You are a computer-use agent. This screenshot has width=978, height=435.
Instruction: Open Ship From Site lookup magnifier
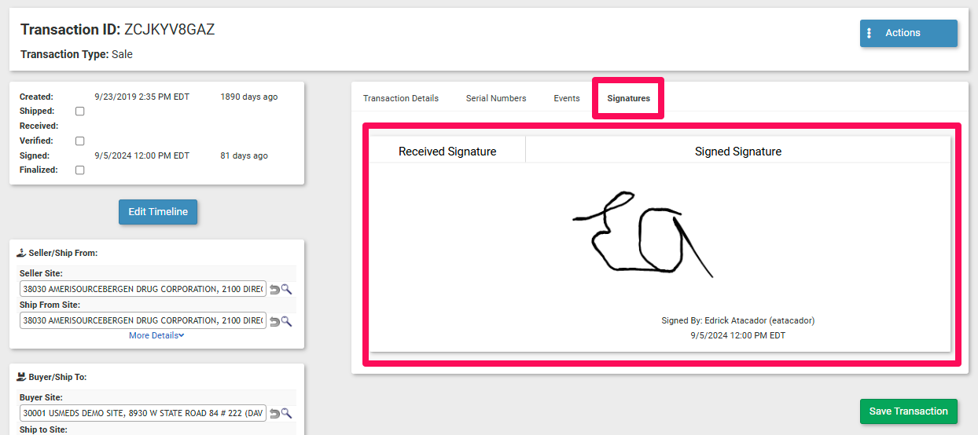point(287,321)
